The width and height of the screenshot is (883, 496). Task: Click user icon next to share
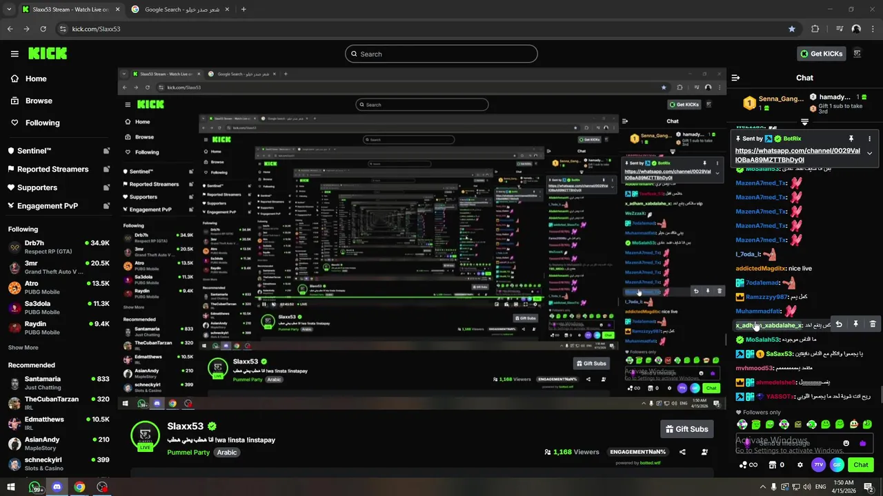click(x=704, y=452)
